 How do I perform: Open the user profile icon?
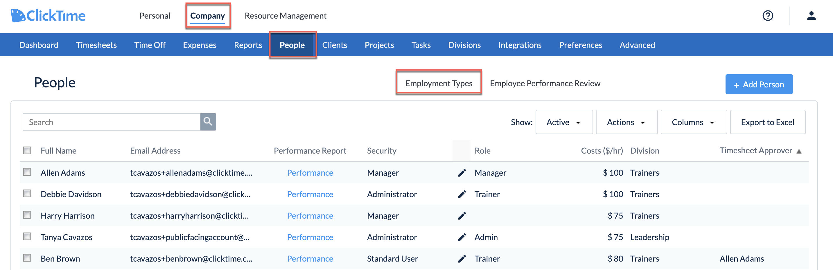pyautogui.click(x=811, y=15)
